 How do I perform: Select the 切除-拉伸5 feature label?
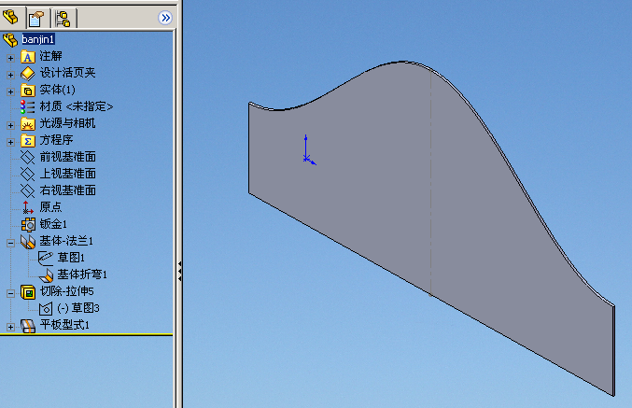(x=67, y=291)
